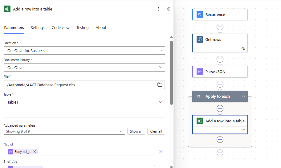Click the Show all button
This screenshot has width=281, height=168.
point(136,131)
